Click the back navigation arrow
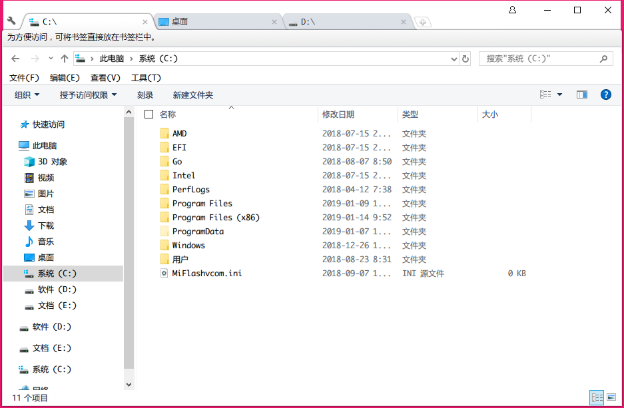This screenshot has height=408, width=624. (15, 58)
